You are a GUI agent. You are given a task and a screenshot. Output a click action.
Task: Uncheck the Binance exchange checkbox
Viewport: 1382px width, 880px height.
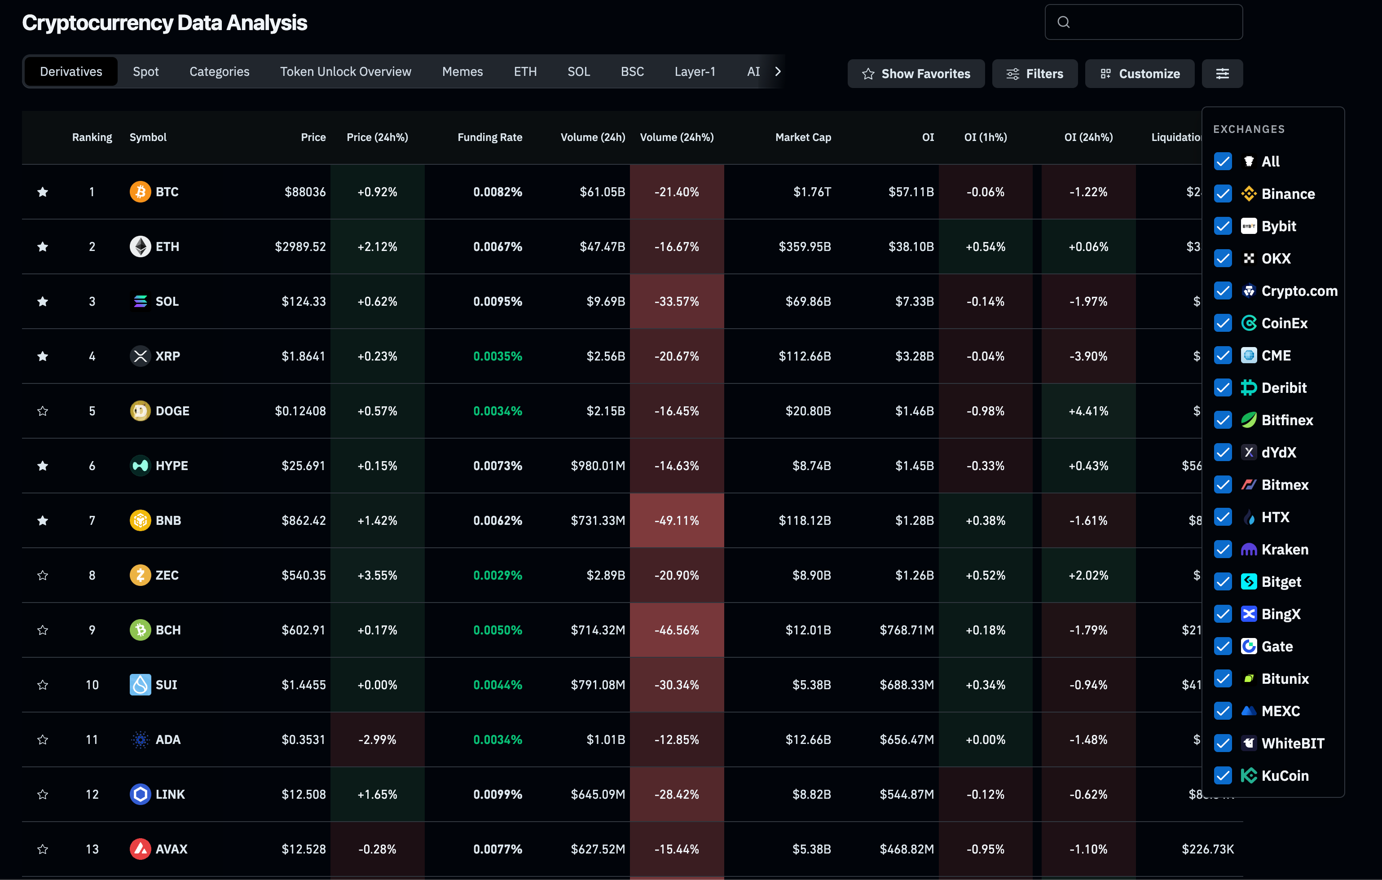[1223, 194]
